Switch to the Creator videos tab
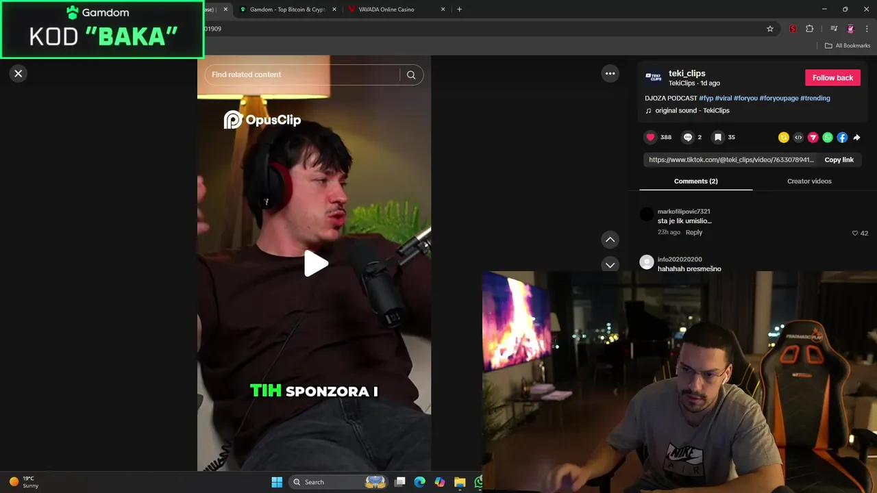877x493 pixels. pos(809,181)
